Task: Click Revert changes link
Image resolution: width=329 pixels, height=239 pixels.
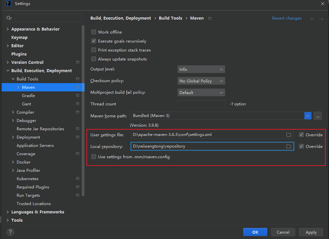Action: 286,18
